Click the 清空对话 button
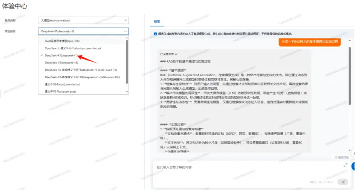355x190 pixels. click(x=342, y=158)
